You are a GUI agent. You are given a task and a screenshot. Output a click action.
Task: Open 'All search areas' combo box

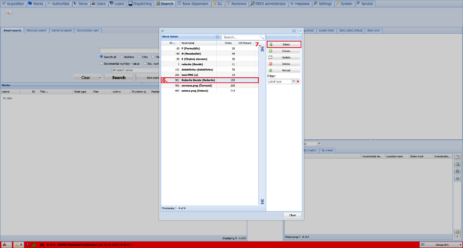(x=136, y=70)
